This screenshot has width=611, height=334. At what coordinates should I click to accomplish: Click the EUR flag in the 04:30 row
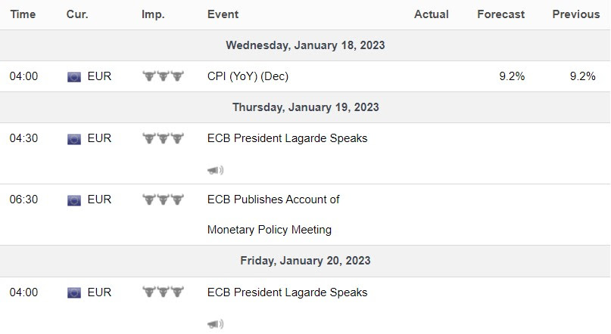(74, 138)
